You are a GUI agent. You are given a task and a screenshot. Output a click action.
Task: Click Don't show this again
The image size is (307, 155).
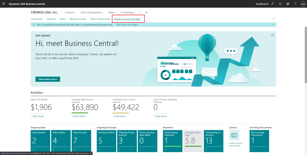(127, 25)
